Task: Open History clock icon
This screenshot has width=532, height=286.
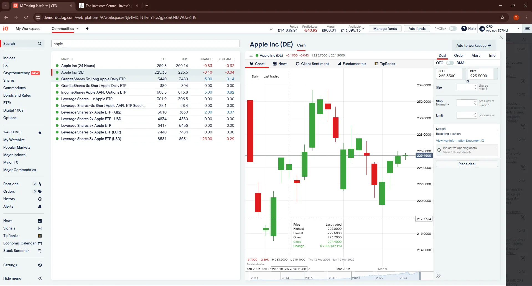Action: pyautogui.click(x=40, y=199)
